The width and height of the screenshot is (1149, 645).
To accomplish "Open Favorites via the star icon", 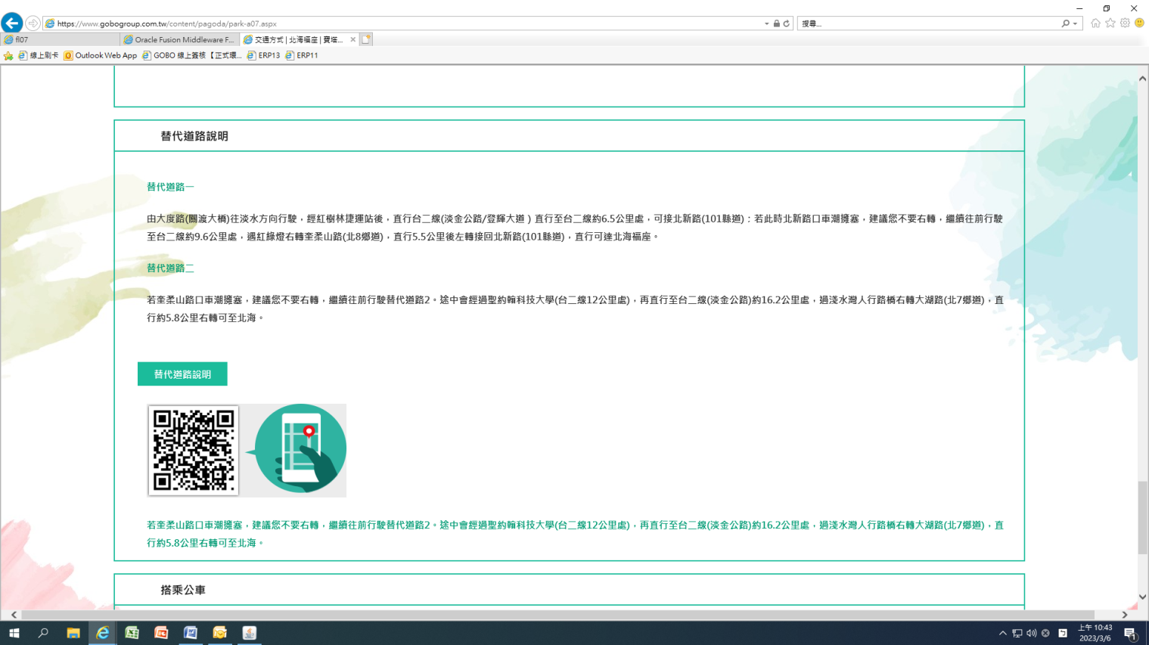I will coord(1110,23).
